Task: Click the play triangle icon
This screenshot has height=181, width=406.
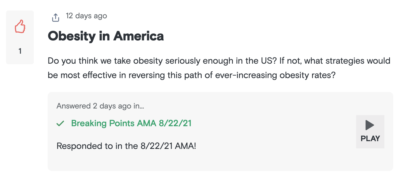Action: click(370, 125)
